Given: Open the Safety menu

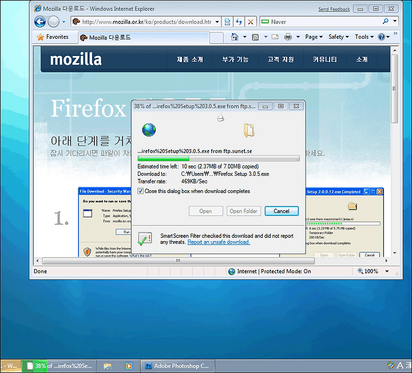Looking at the screenshot, I should (x=338, y=37).
